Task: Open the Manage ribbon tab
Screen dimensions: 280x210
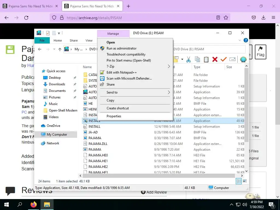Action: click(113, 34)
